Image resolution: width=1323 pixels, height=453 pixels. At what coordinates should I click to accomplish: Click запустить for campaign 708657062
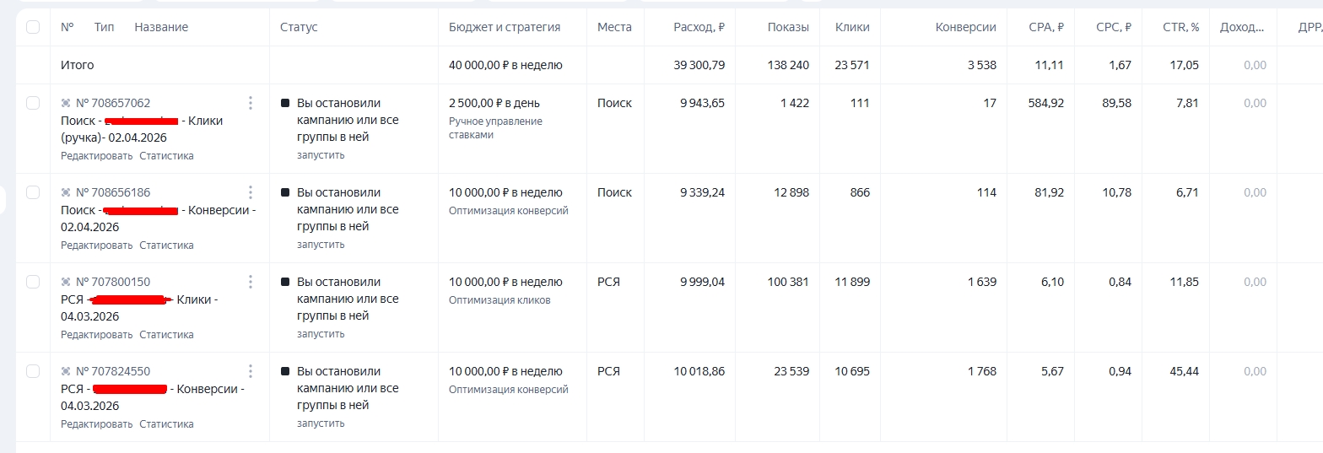(x=321, y=155)
